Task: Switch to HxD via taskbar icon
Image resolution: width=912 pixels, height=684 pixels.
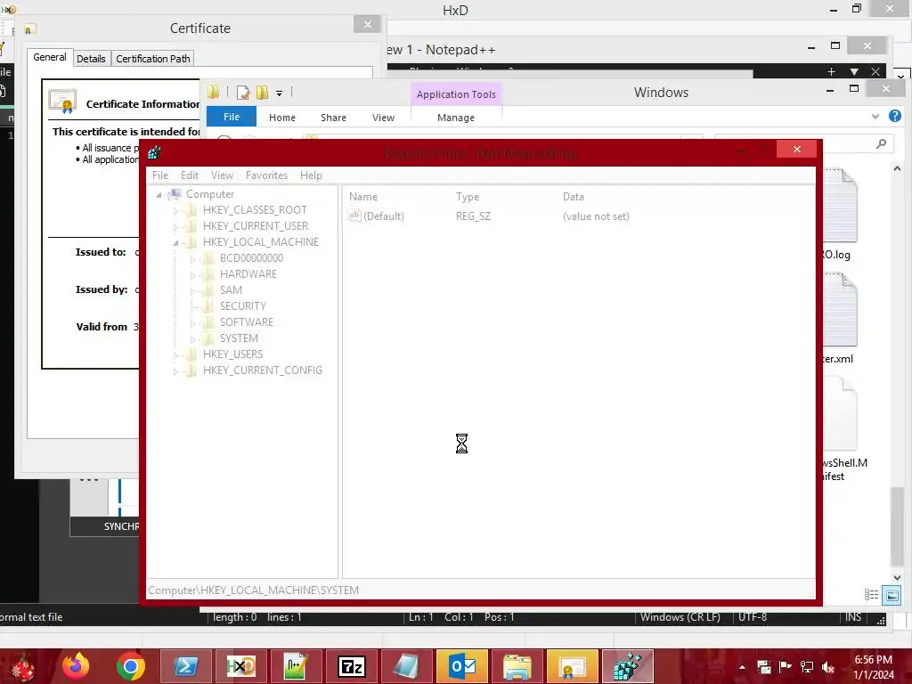Action: click(x=240, y=666)
